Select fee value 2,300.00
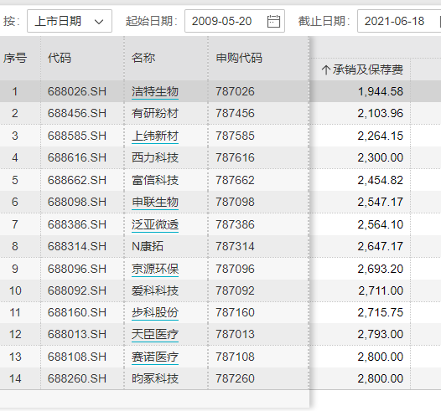Image resolution: width=441 pixels, height=411 pixels. tap(381, 157)
